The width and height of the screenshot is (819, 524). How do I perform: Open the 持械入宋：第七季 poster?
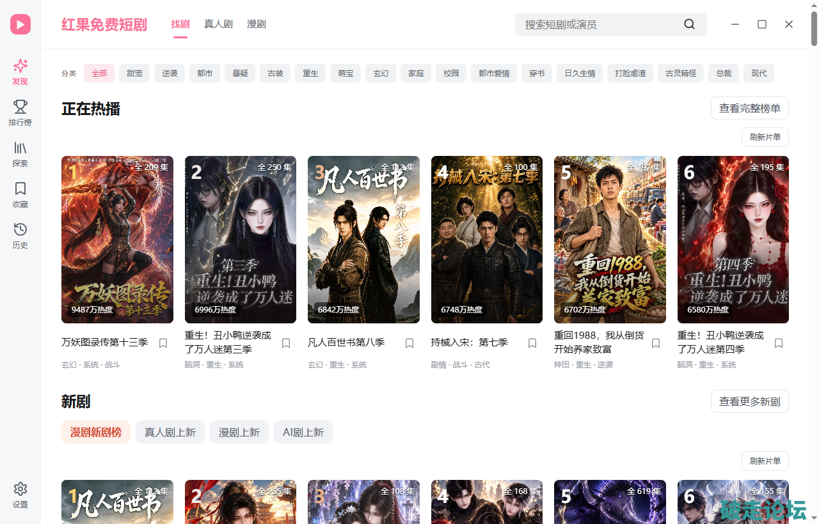(x=487, y=240)
